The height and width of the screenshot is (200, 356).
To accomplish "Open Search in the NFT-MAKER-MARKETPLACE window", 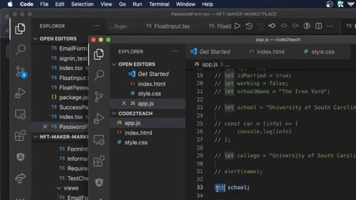I will point(20,49).
